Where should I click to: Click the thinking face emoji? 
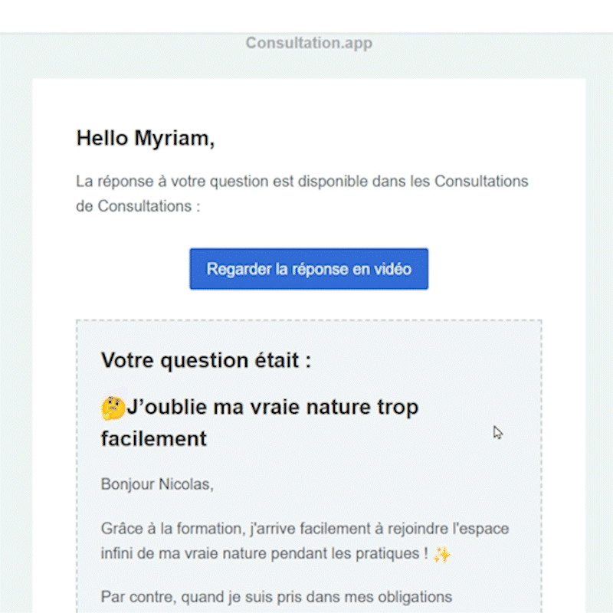click(x=113, y=408)
